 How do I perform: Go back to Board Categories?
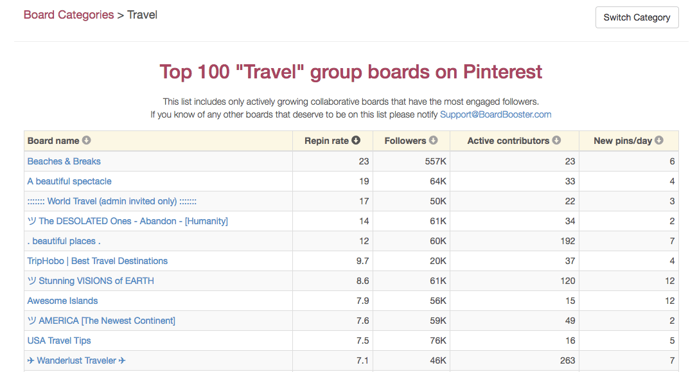[x=69, y=15]
